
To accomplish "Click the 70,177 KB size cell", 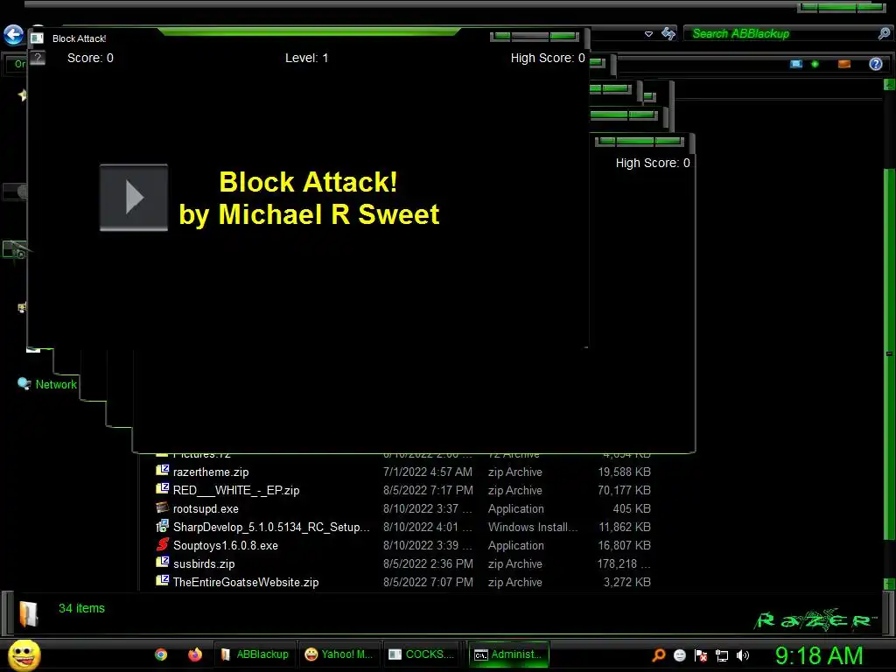I will tap(624, 490).
